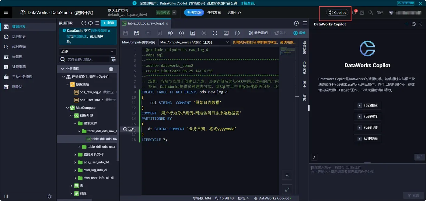Open notifications bell icon
Viewport: 426px width, 201px height.
pos(354,12)
